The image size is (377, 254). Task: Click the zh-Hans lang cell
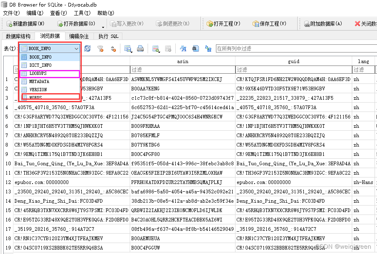click(363, 182)
